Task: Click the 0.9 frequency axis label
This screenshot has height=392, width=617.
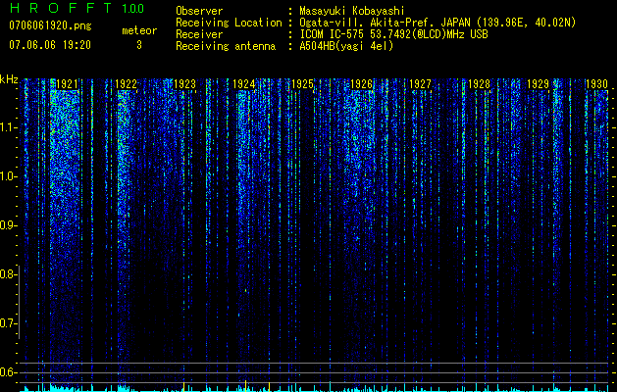Action: 7,225
